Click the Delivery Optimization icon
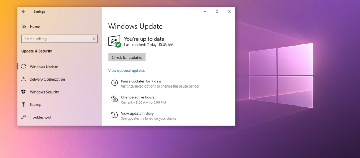The width and height of the screenshot is (360, 158). click(24, 79)
